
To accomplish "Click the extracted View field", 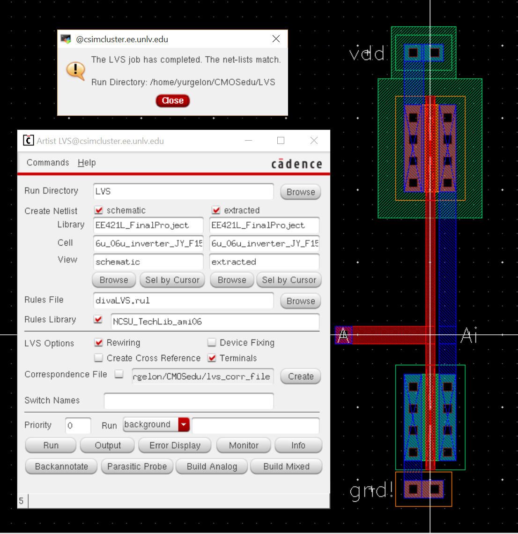I will click(x=264, y=262).
